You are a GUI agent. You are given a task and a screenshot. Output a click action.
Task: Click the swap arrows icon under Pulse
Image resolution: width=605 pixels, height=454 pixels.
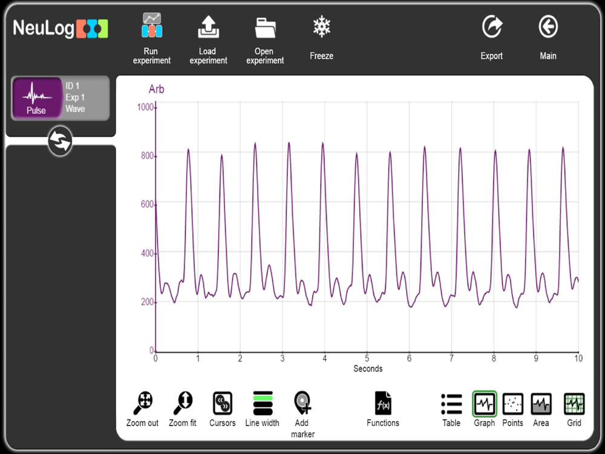tap(60, 141)
